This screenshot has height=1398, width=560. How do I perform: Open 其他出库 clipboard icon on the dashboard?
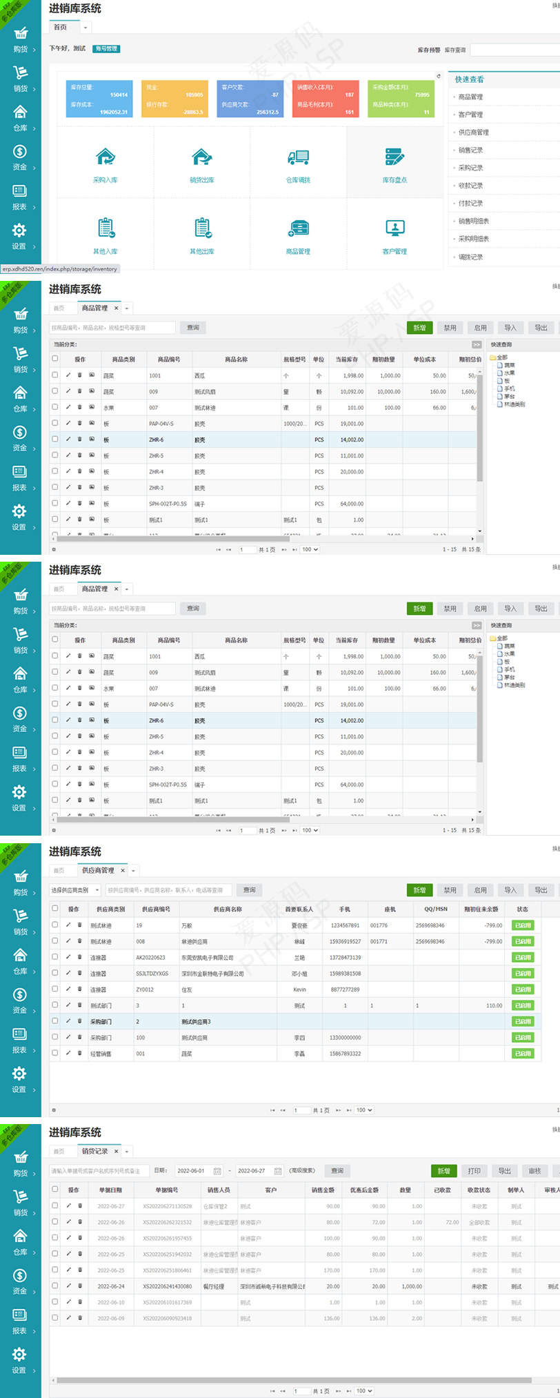(202, 228)
